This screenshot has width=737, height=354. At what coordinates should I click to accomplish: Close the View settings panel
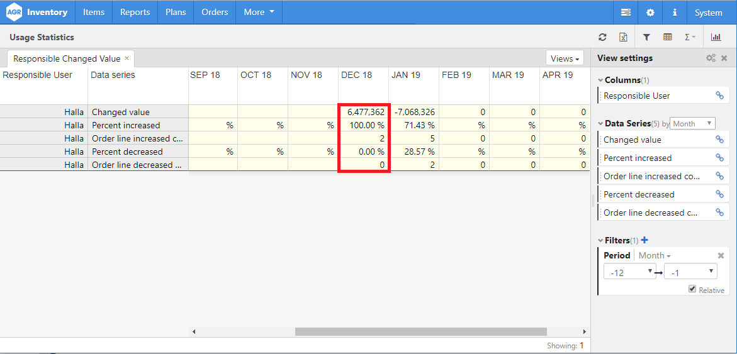pos(724,58)
